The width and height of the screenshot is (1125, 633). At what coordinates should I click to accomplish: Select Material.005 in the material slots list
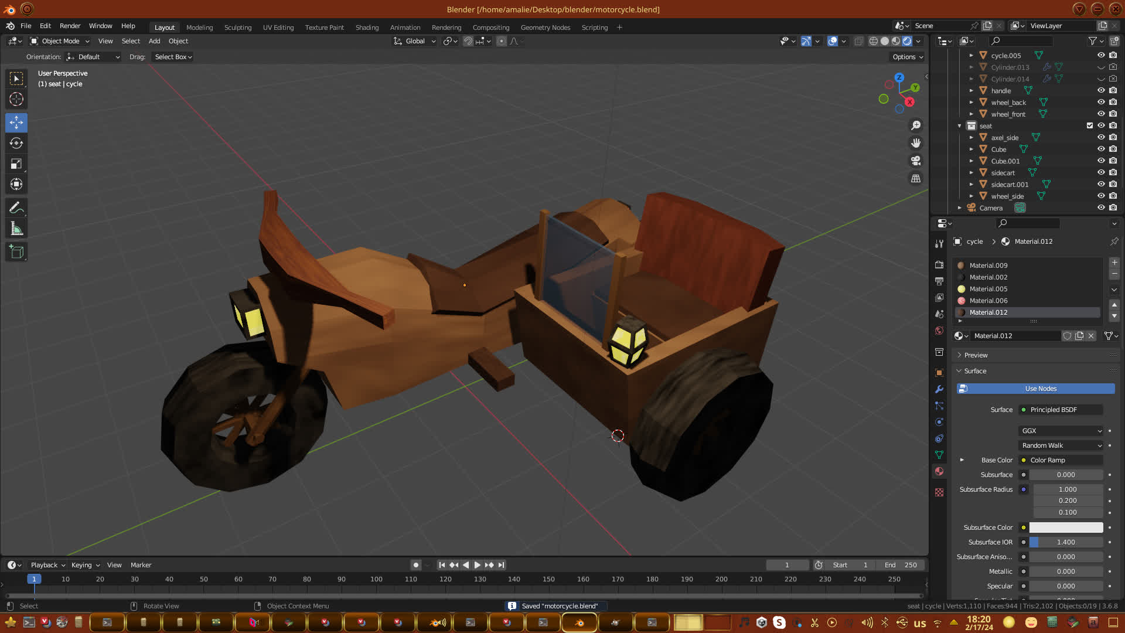point(988,289)
